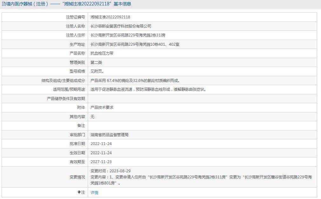Click the label 备注
The height and width of the screenshot is (199, 321).
[x=81, y=126]
